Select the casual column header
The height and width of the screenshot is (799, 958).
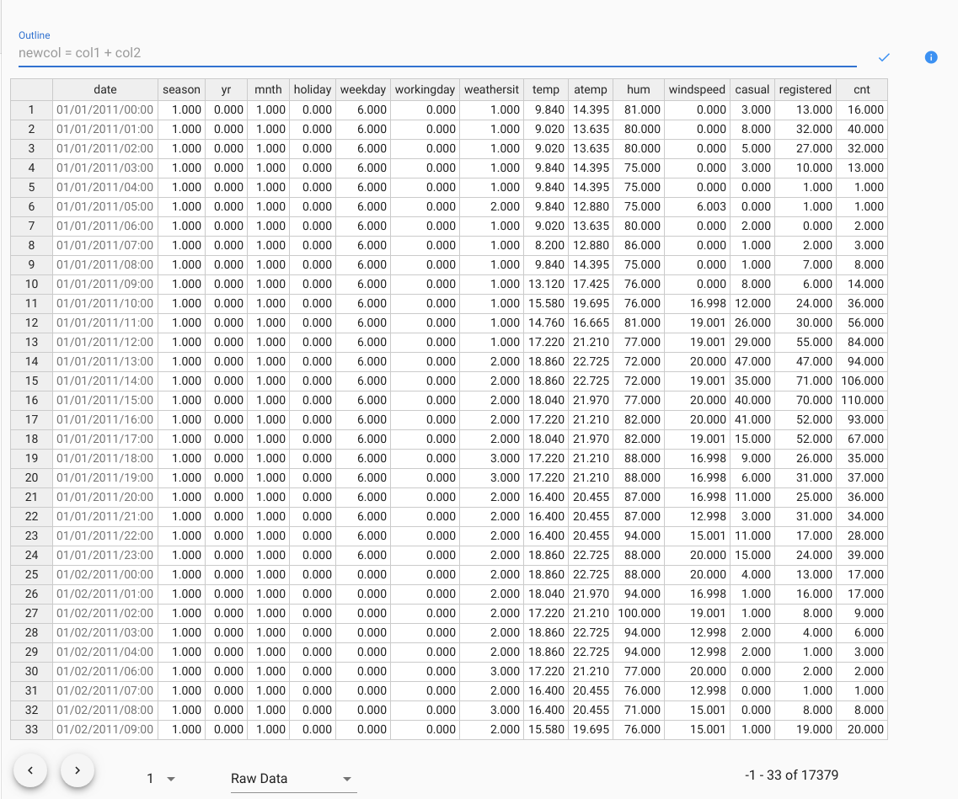tap(752, 90)
